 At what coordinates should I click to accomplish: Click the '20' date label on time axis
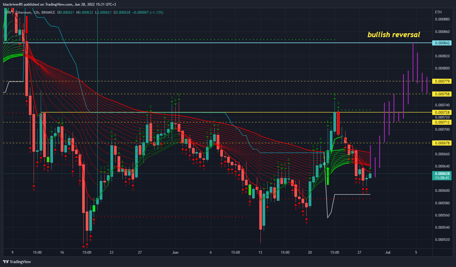[310, 252]
